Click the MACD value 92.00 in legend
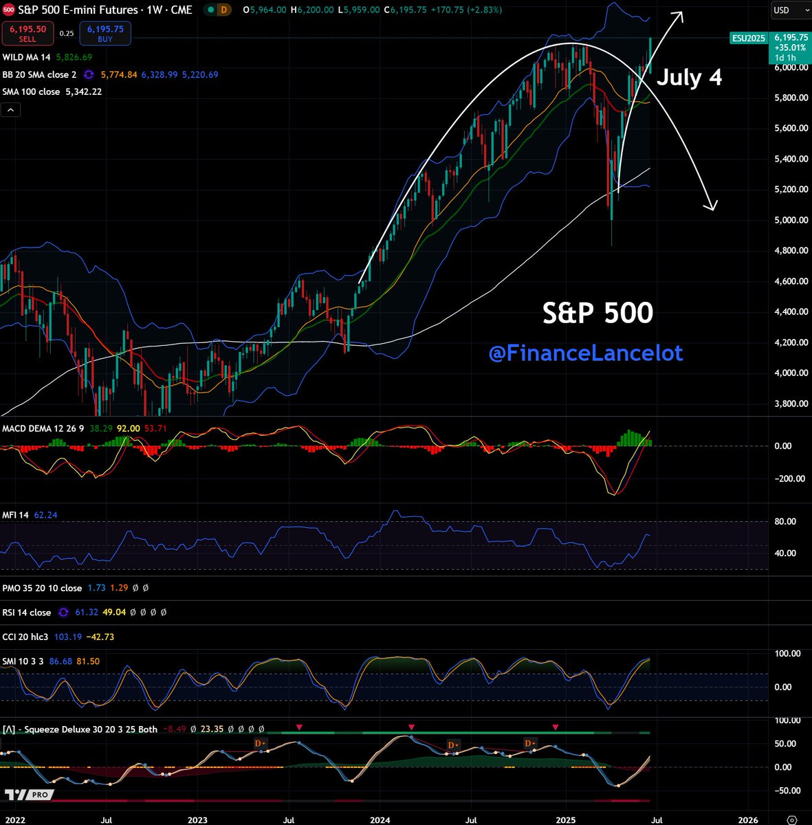 click(129, 428)
